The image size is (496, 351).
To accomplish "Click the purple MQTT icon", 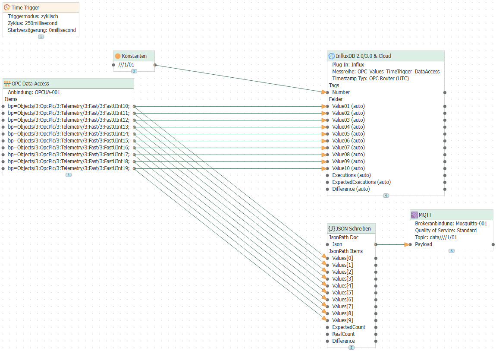I will tap(414, 215).
